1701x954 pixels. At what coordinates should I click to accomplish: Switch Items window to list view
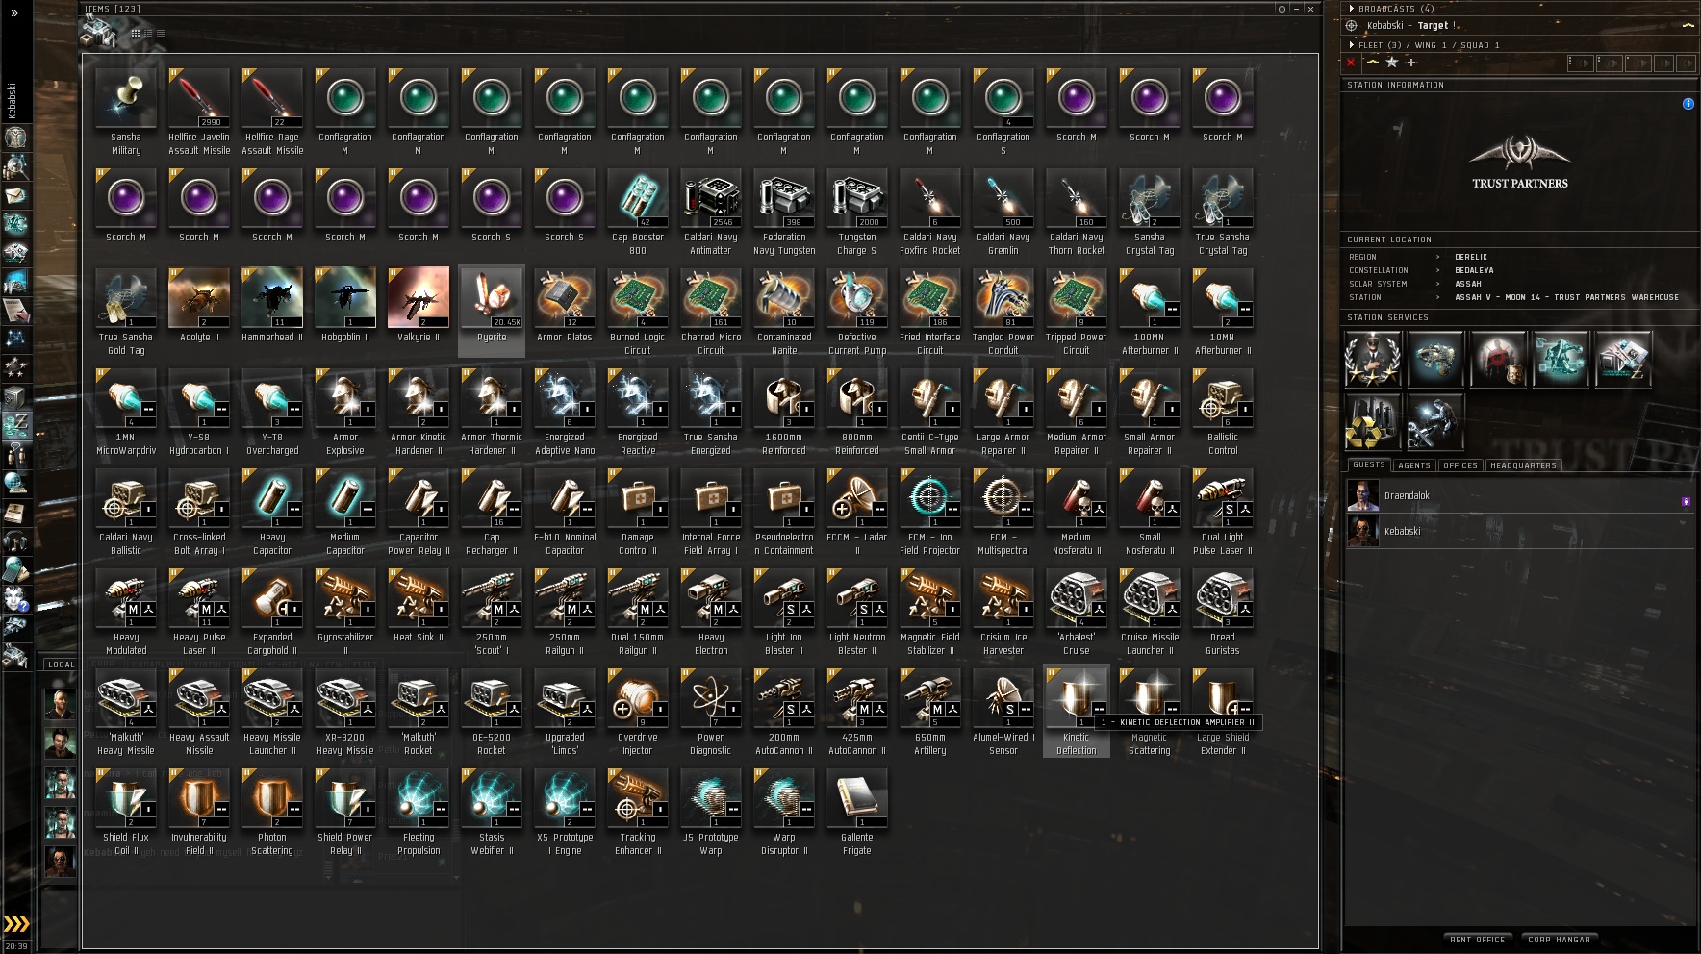point(160,34)
